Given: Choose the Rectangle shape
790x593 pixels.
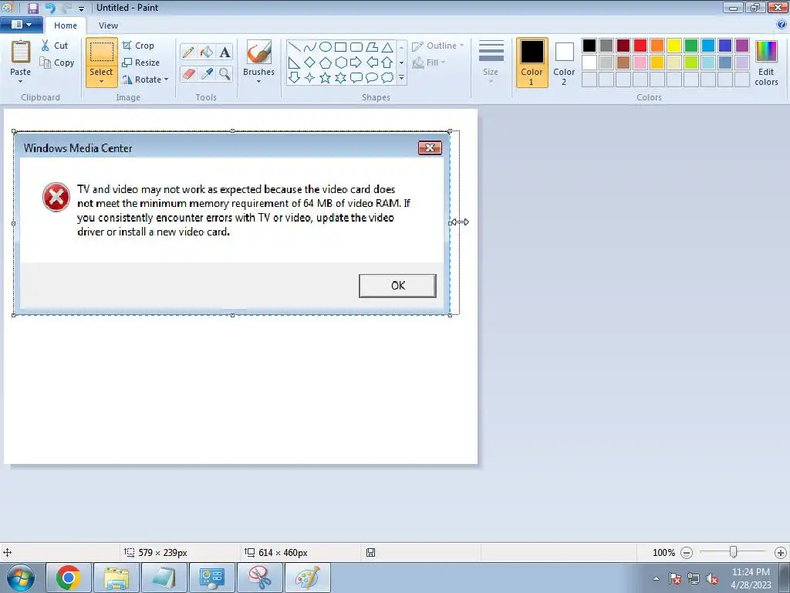Looking at the screenshot, I should click(340, 47).
